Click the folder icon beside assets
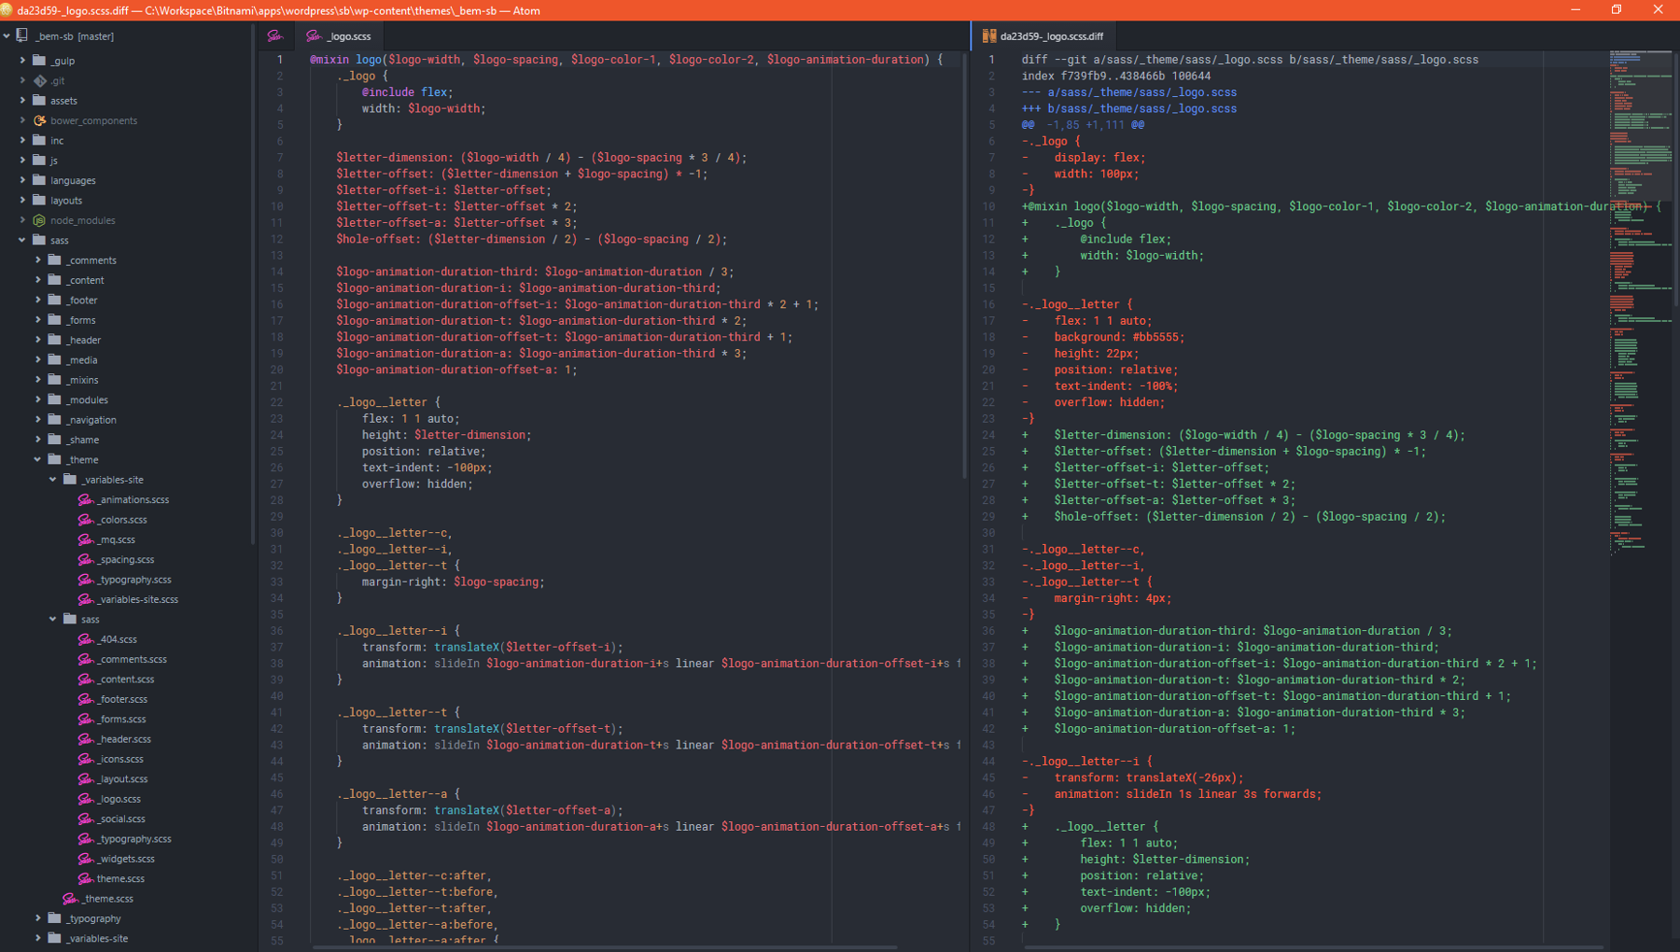 39,100
